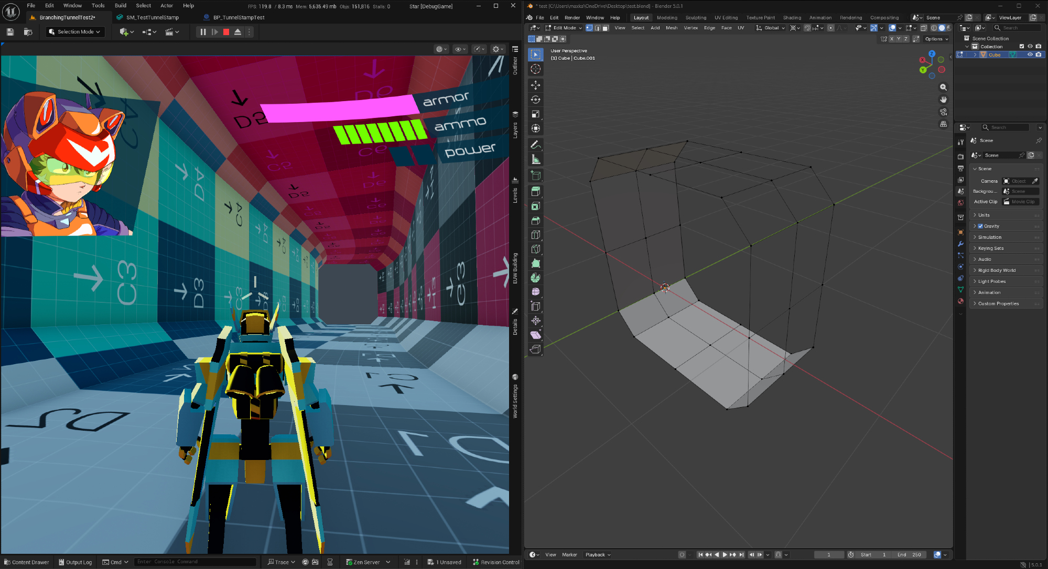Enable X axis mirror toggle
The height and width of the screenshot is (569, 1048).
(891, 39)
